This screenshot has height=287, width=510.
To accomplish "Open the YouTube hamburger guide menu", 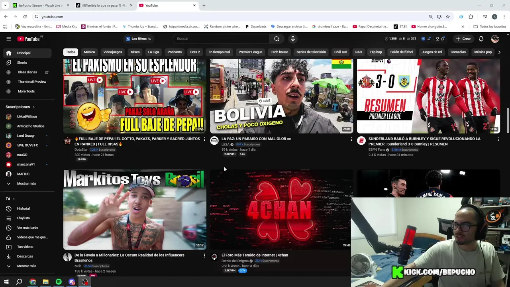I will coord(8,39).
